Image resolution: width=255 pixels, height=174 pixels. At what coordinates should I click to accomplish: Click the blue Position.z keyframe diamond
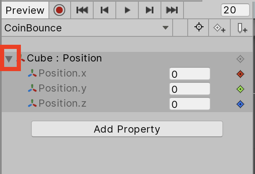pyautogui.click(x=240, y=104)
